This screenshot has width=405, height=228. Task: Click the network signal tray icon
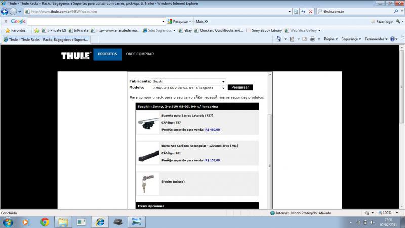358,222
